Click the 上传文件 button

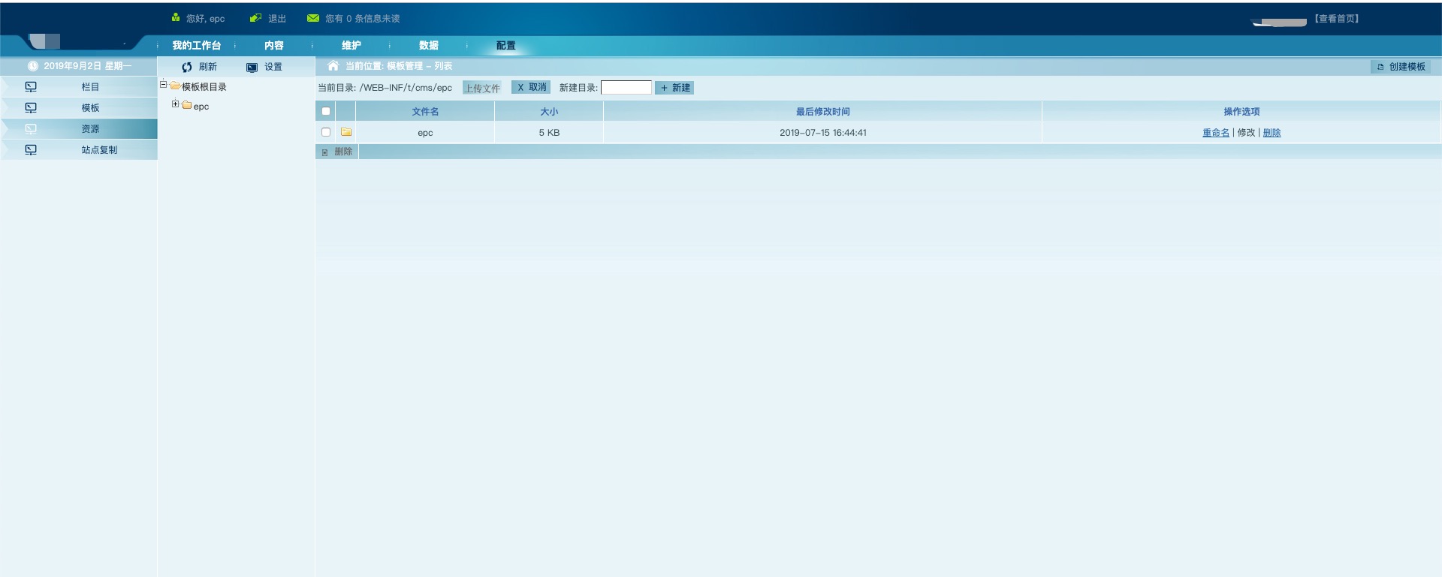482,88
